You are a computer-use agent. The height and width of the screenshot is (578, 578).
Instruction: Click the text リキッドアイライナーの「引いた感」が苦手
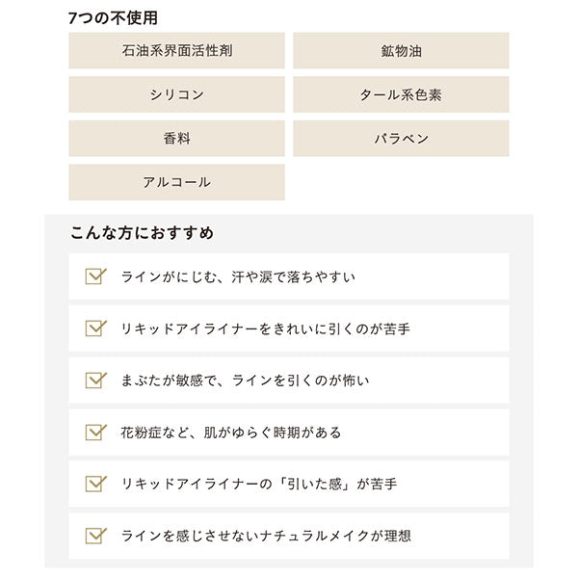(259, 485)
